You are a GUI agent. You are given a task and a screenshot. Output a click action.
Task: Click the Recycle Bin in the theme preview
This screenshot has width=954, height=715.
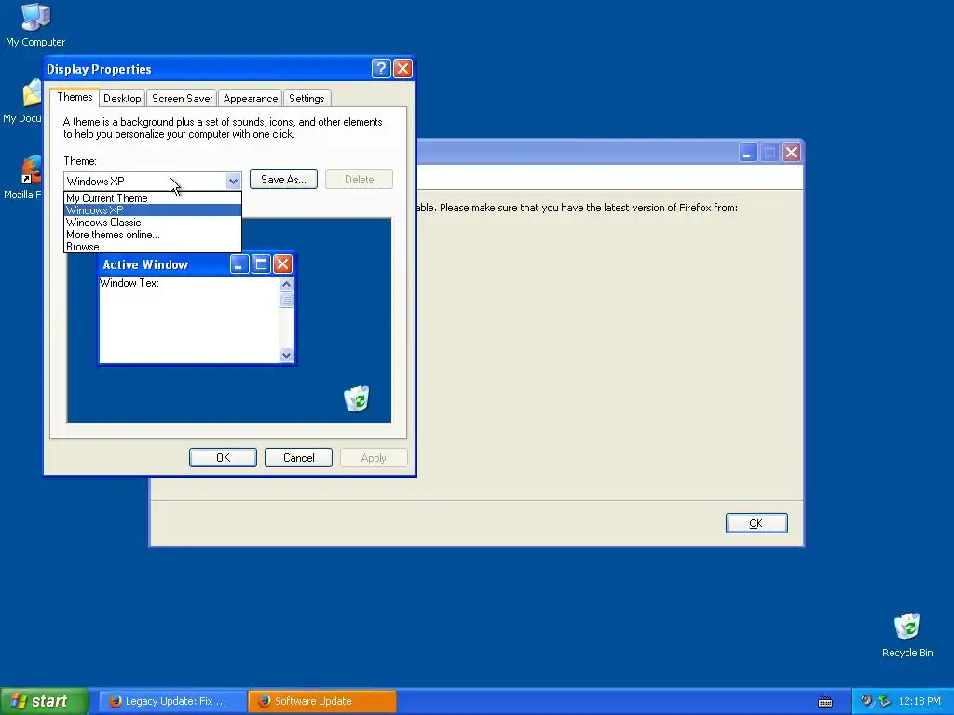point(357,398)
